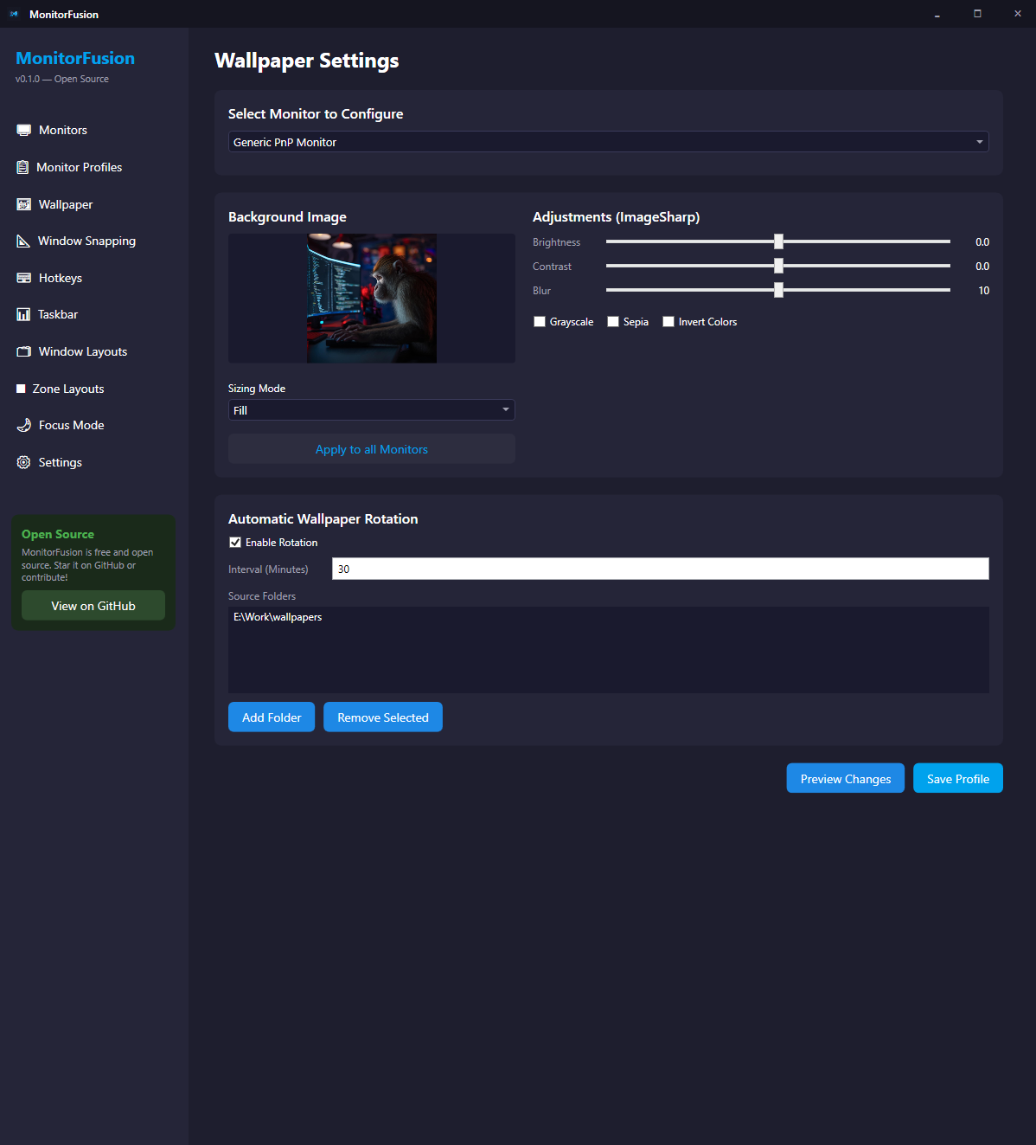Click the Wallpaper icon in sidebar
The width and height of the screenshot is (1036, 1145).
coord(22,203)
